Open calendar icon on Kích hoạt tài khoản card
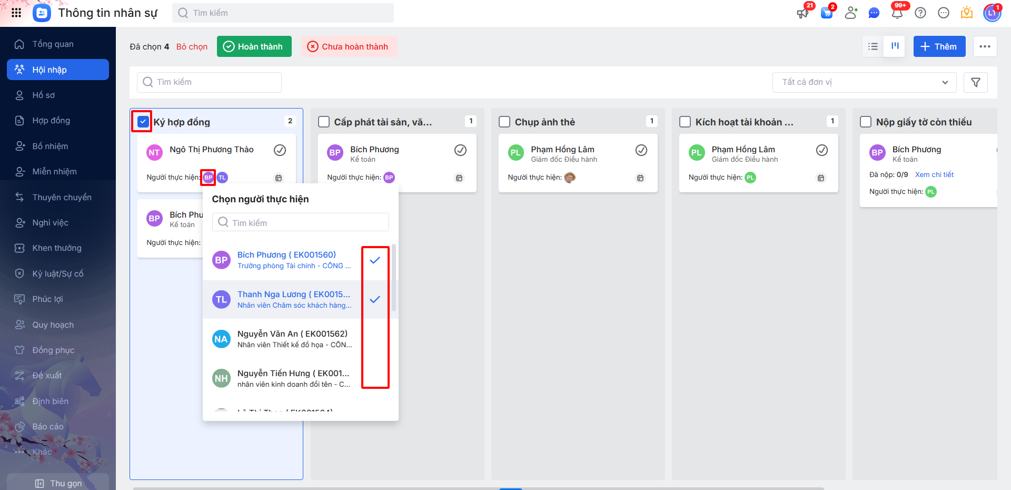Viewport: 1011px width, 490px height. [821, 178]
